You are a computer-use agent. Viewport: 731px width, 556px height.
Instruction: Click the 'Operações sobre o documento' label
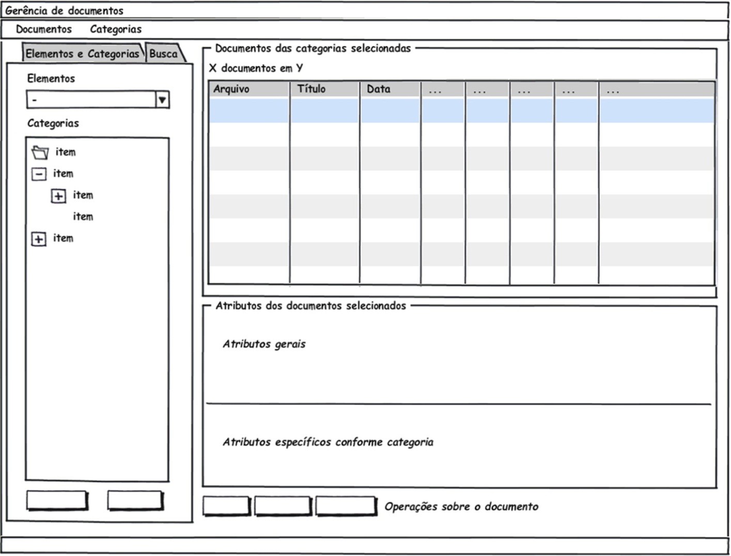[461, 507]
